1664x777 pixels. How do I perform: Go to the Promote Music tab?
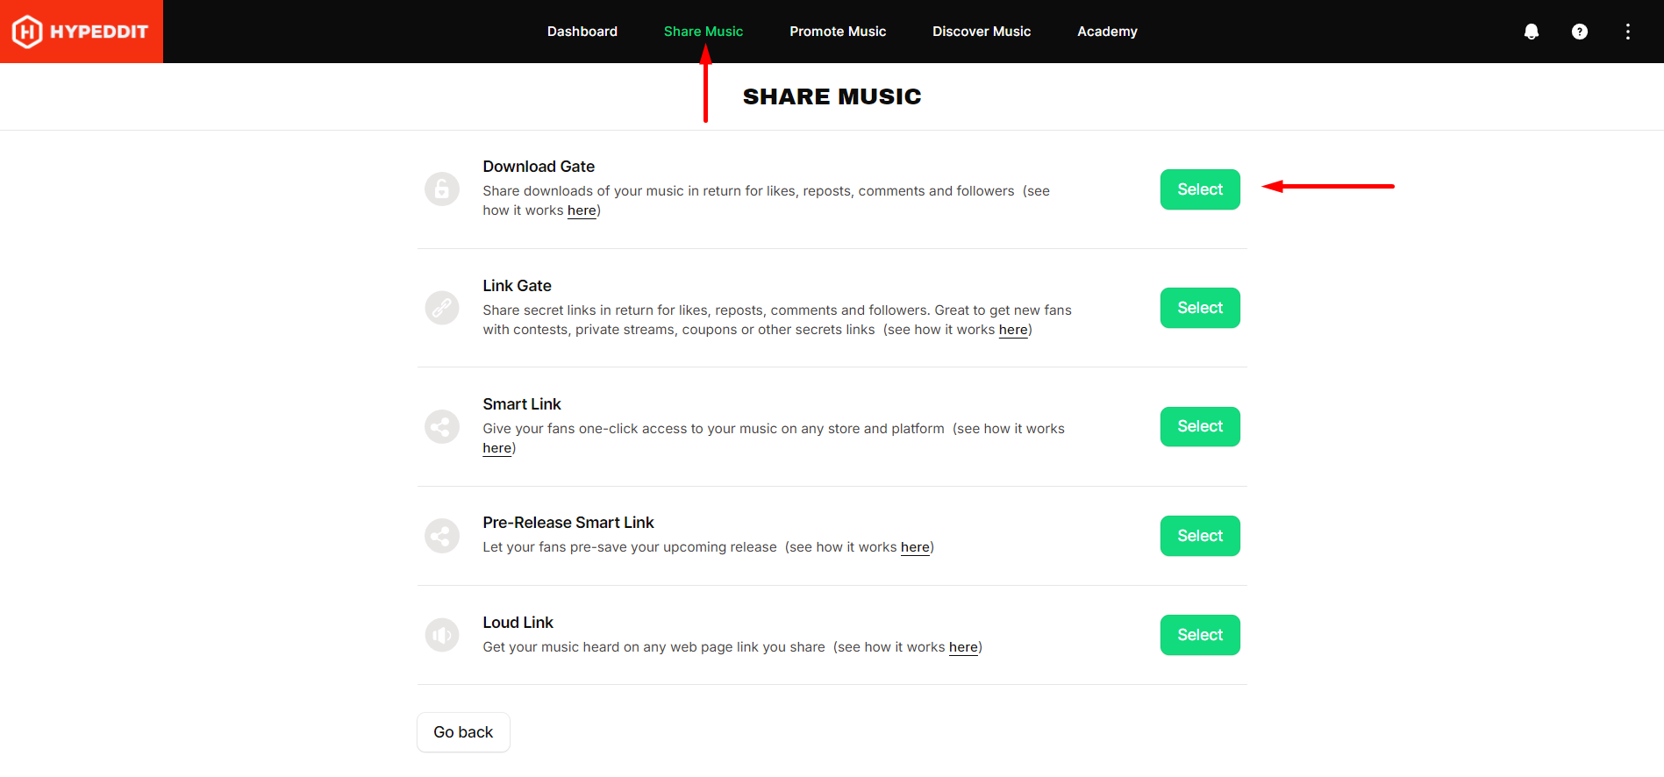[x=838, y=32]
